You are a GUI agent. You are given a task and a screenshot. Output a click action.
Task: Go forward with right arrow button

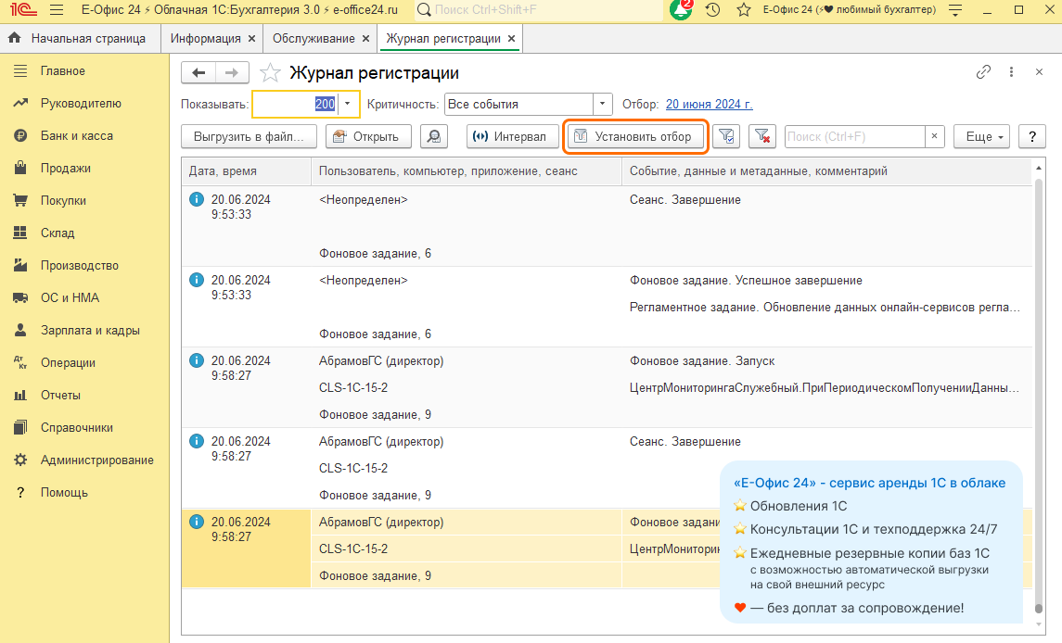tap(232, 72)
